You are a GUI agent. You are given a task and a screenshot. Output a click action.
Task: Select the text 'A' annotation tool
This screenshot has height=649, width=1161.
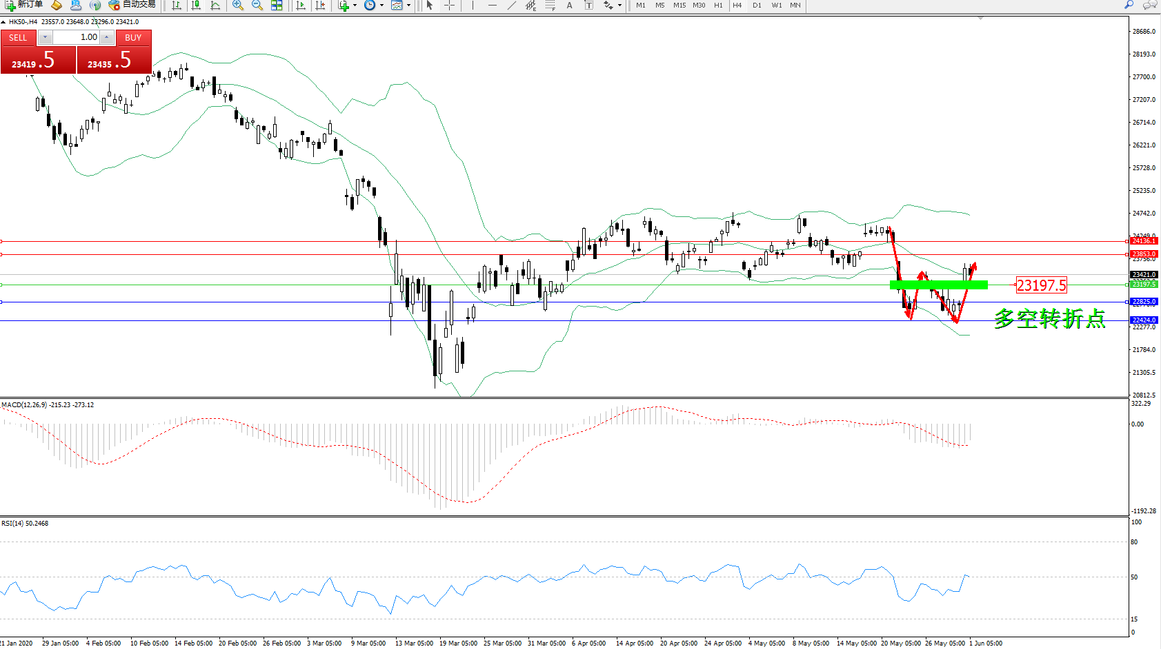point(569,6)
